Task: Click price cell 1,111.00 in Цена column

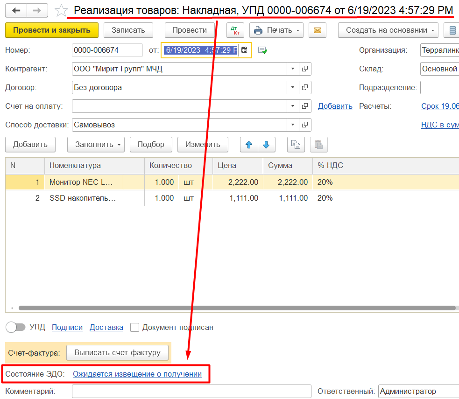Action: coord(238,198)
